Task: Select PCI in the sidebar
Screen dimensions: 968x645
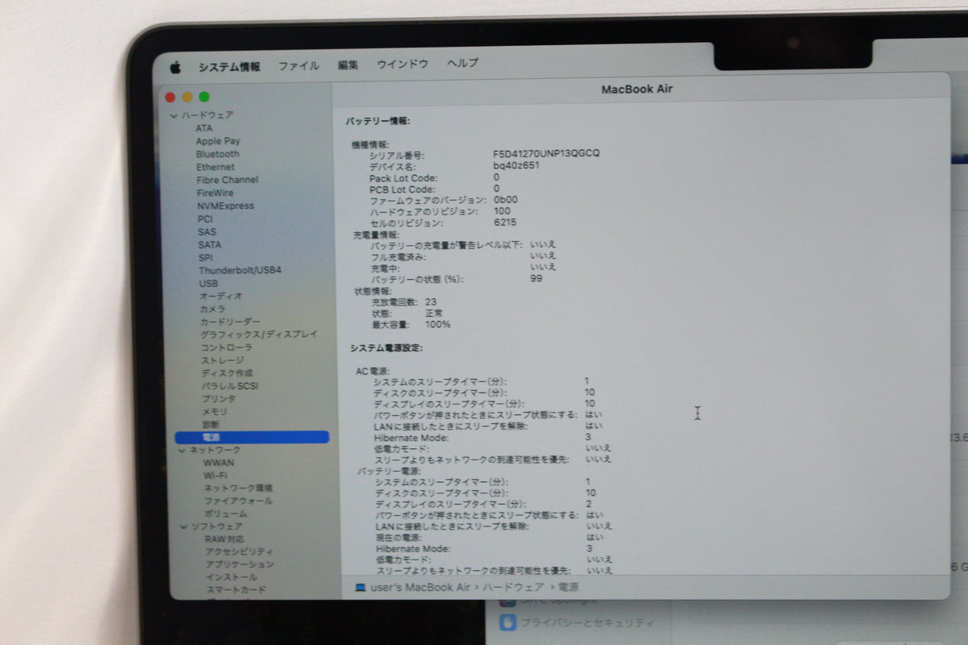Action: pyautogui.click(x=206, y=218)
